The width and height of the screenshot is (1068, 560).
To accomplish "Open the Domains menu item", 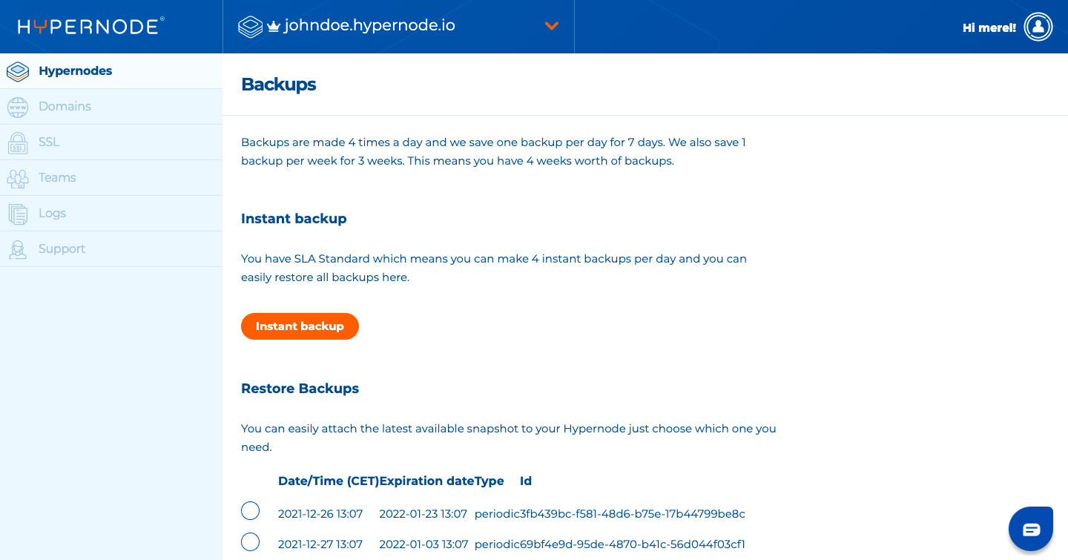I will [65, 107].
